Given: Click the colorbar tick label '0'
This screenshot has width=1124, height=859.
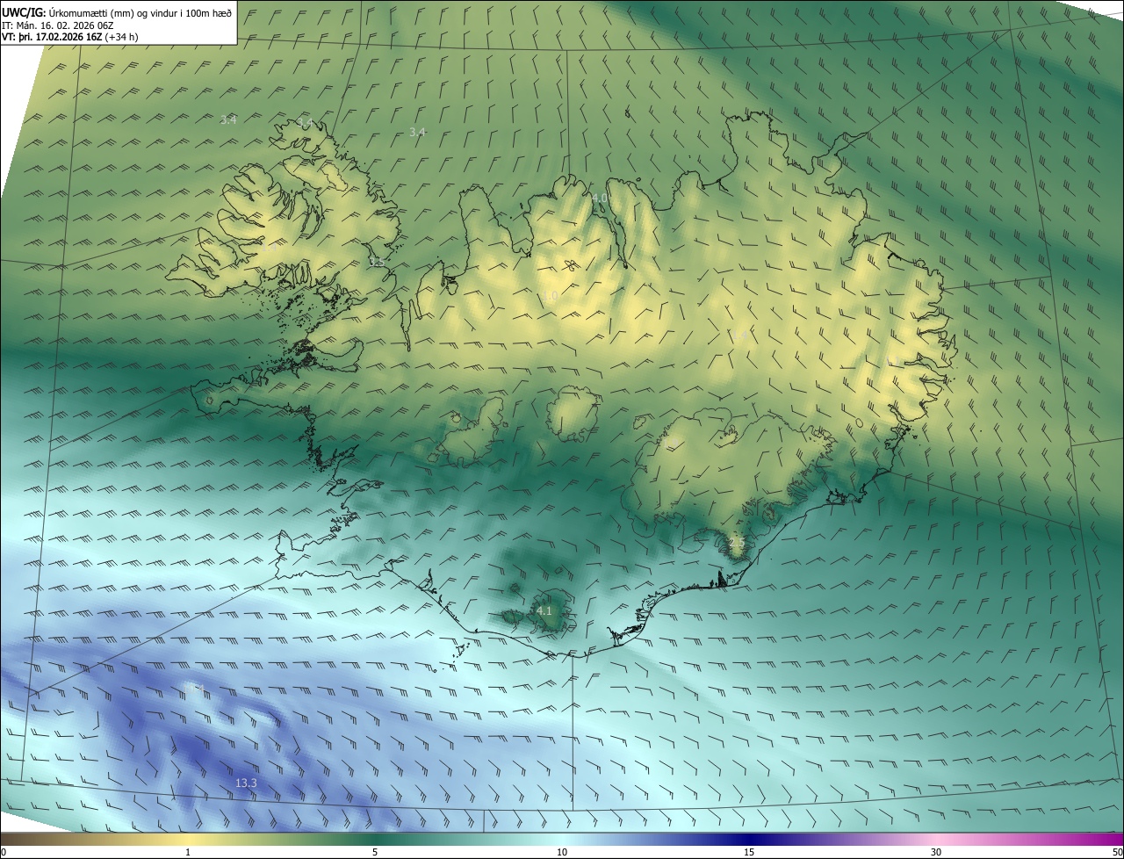Looking at the screenshot, I should 4,852.
